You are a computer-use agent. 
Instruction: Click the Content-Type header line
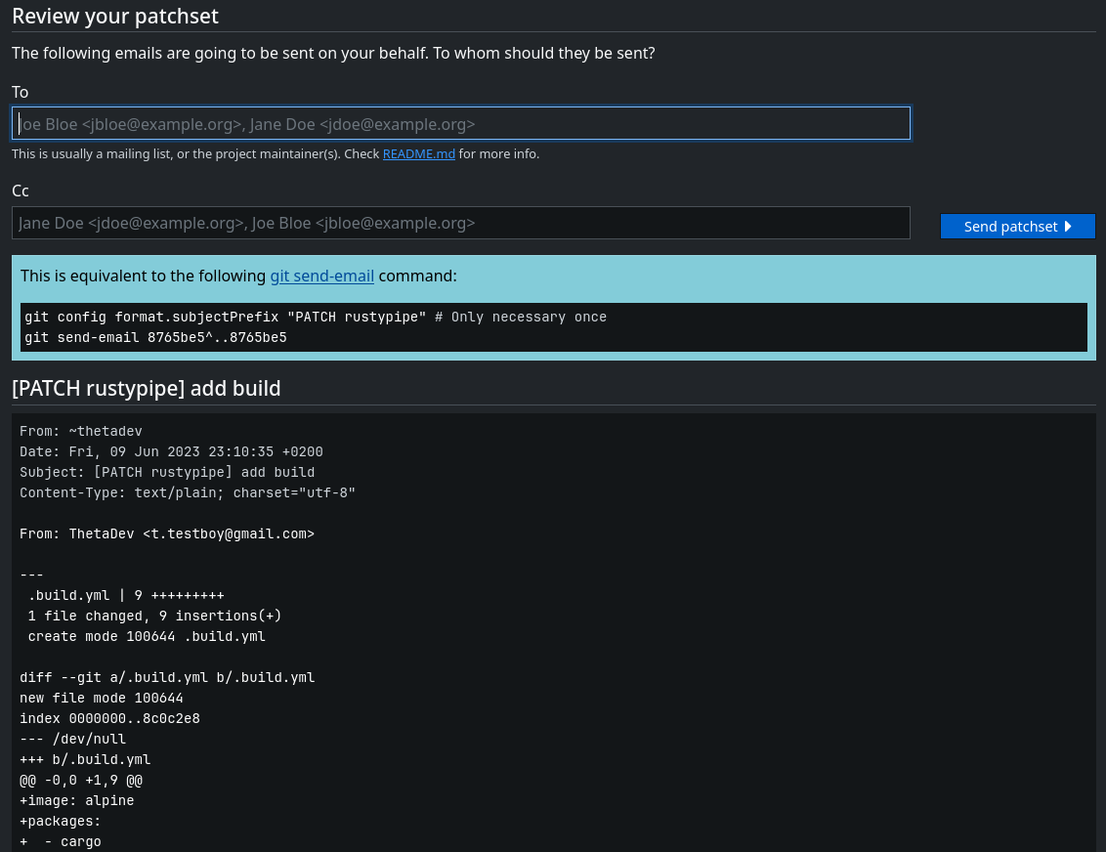(188, 492)
